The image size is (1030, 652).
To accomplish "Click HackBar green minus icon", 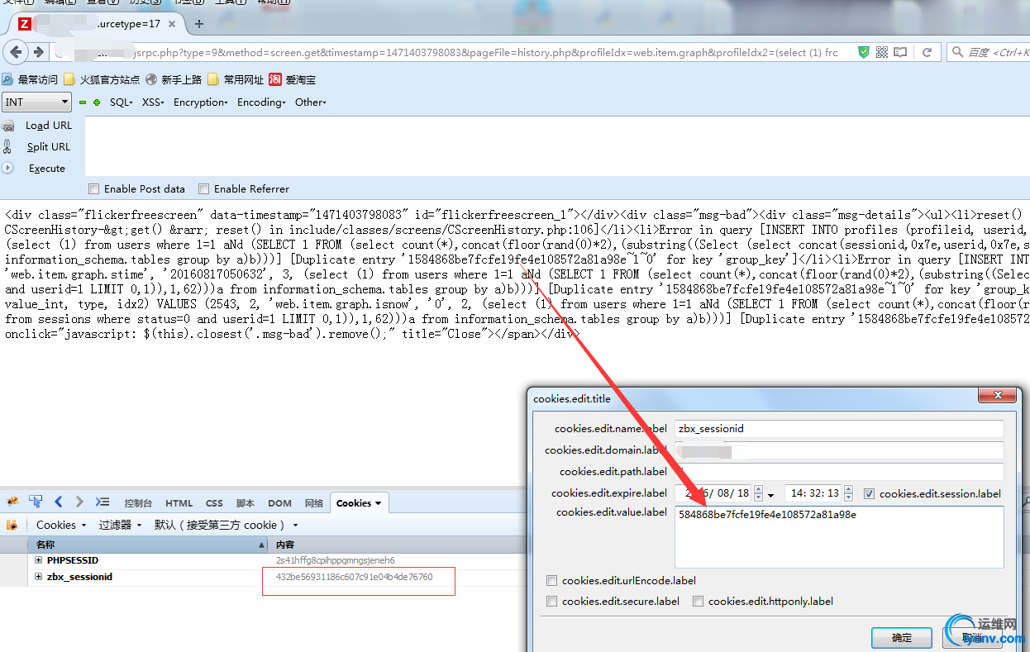I will pos(83,102).
